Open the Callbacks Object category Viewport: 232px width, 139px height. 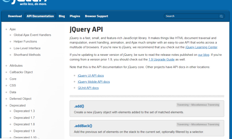pyautogui.click(x=21, y=72)
